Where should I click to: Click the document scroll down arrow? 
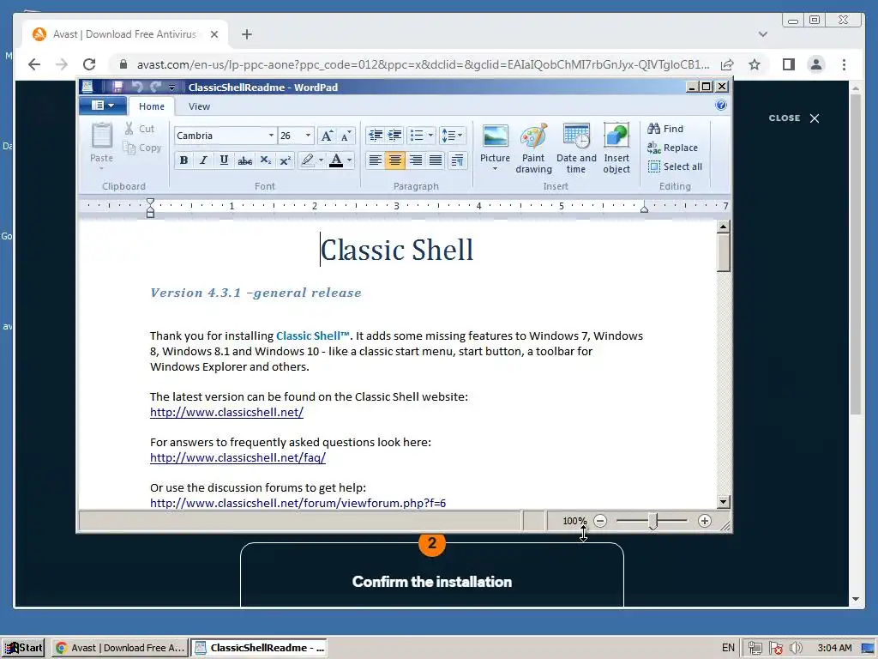[x=724, y=501]
